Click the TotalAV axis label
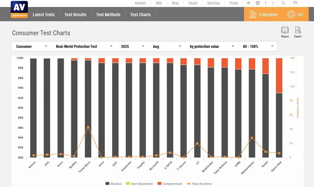 [x=141, y=165]
